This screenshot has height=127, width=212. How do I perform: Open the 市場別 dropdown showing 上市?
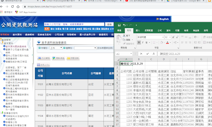tap(56, 48)
